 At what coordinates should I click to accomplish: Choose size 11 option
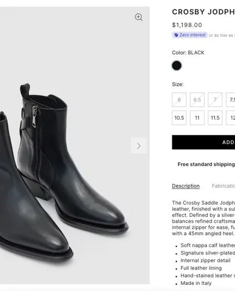[197, 118]
